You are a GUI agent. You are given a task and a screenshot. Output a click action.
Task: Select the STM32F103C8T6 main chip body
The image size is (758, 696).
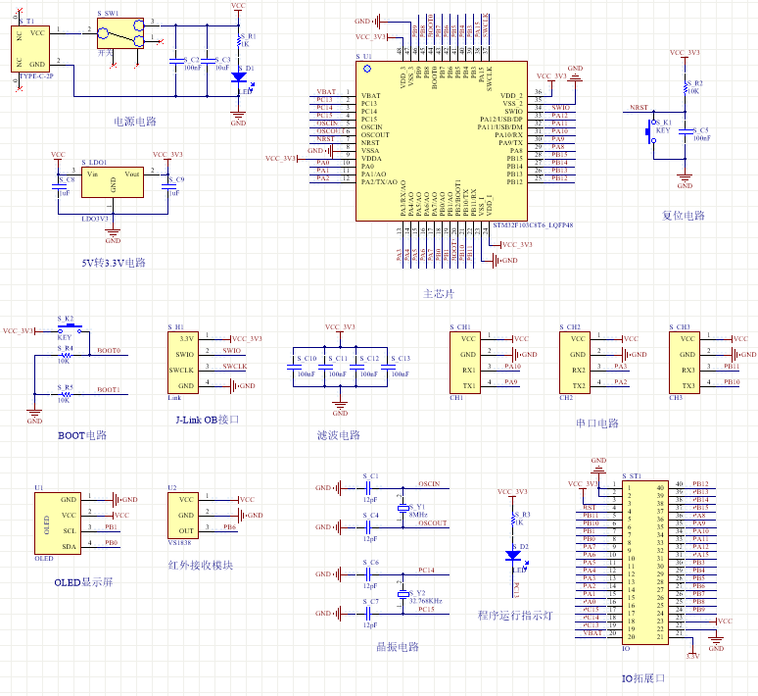pos(442,141)
